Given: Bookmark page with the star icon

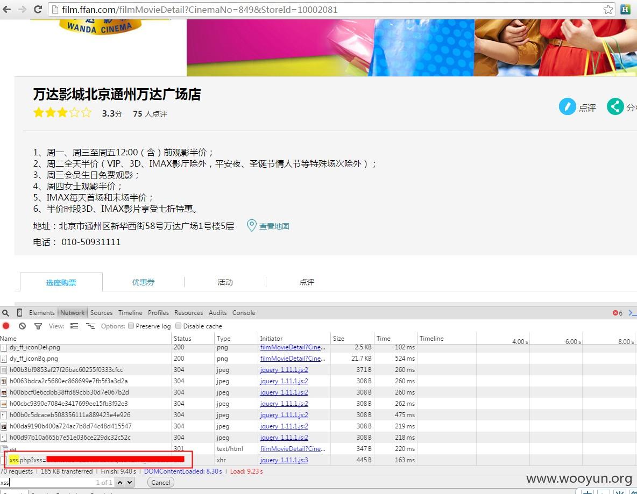Looking at the screenshot, I should pyautogui.click(x=608, y=9).
